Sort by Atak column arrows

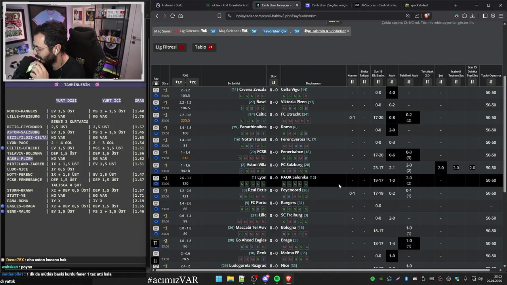click(392, 82)
